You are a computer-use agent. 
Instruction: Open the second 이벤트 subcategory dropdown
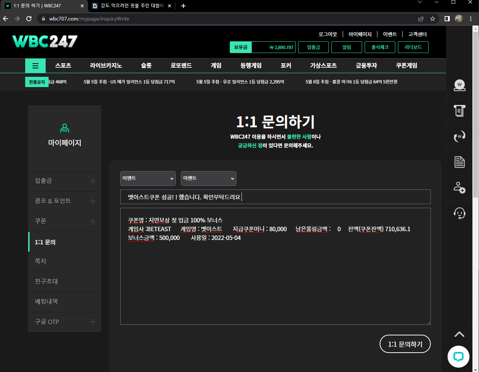(209, 179)
